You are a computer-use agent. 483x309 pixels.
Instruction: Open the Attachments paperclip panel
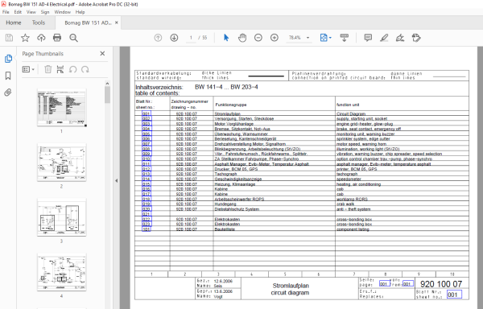tap(8, 93)
